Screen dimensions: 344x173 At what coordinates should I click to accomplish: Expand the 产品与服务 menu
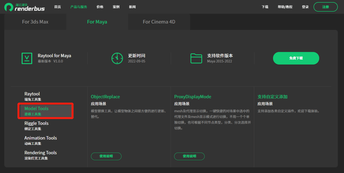coord(79,7)
